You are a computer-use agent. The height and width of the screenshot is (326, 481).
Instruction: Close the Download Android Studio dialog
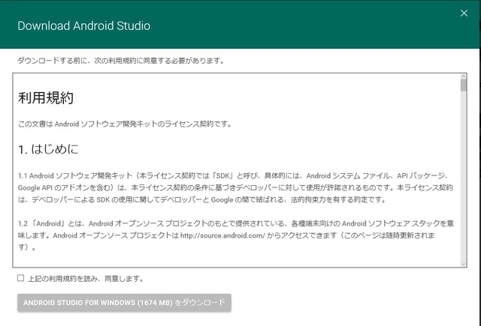tap(464, 13)
